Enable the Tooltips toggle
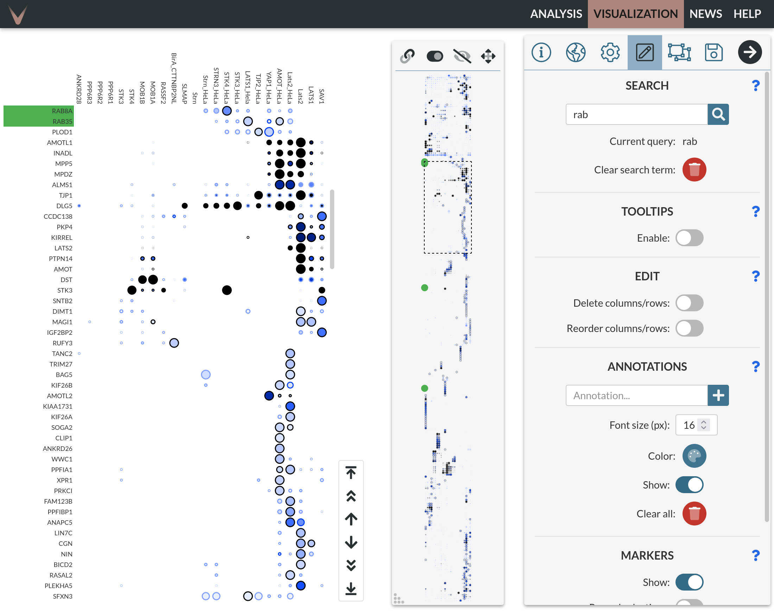The height and width of the screenshot is (612, 774). [x=689, y=238]
